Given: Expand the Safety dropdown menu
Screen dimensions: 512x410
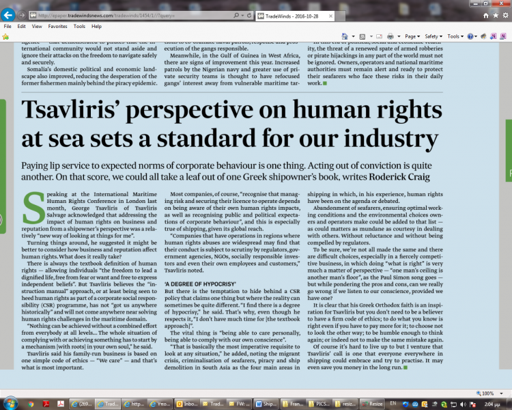Looking at the screenshot, I should coord(433,36).
